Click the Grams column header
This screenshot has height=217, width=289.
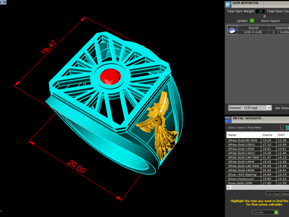pyautogui.click(x=269, y=135)
